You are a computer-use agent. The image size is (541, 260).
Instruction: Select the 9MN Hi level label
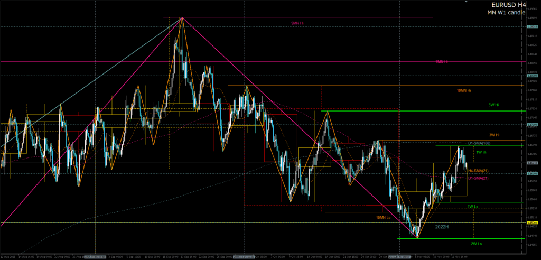297,23
